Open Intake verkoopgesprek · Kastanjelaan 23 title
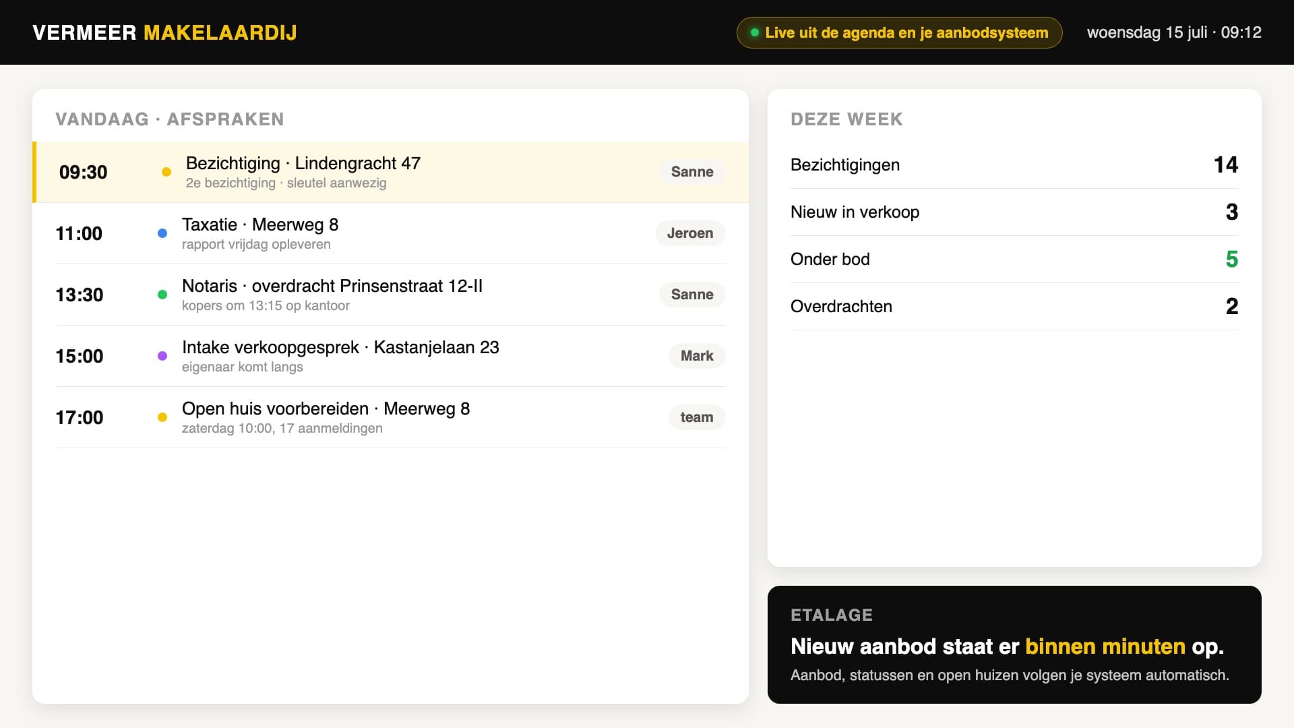The image size is (1294, 728). coord(340,347)
